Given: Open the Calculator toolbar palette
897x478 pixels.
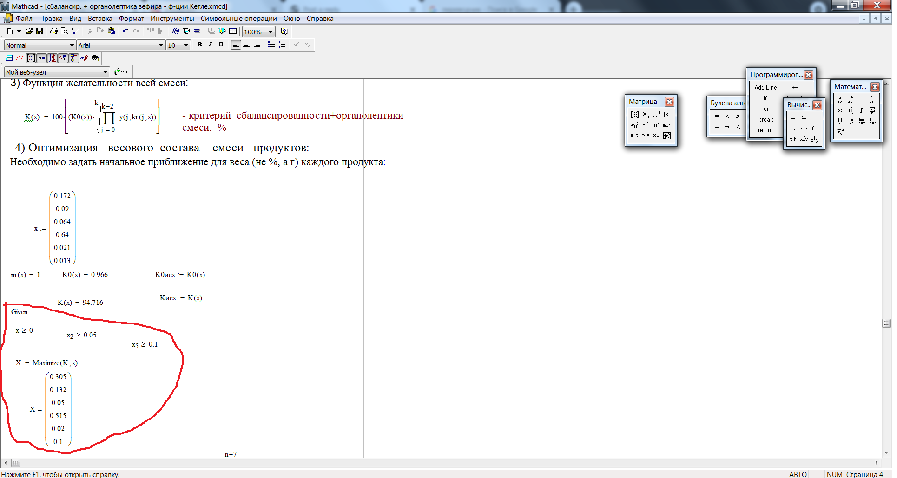Looking at the screenshot, I should point(9,58).
